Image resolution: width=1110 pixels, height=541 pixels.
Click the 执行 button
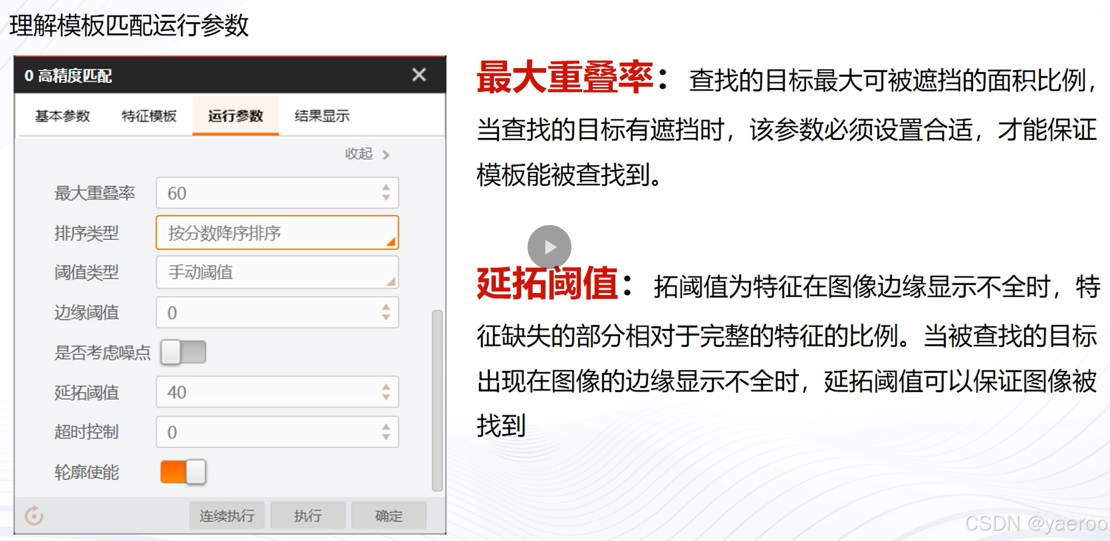tap(308, 515)
